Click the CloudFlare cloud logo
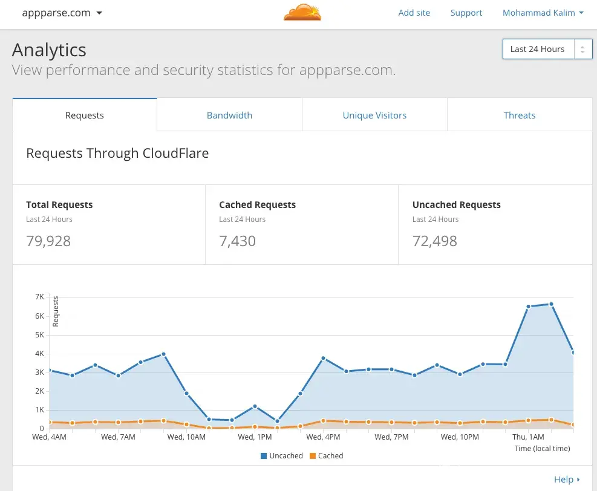Viewport: 597px width, 491px height. click(x=303, y=13)
